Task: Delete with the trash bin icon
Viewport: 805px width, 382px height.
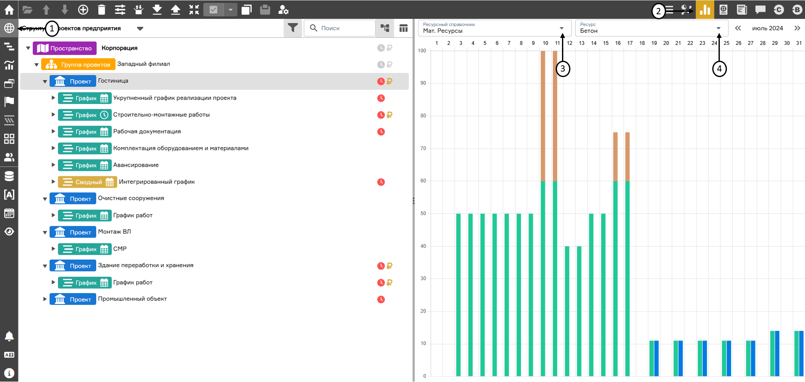Action: (x=102, y=9)
